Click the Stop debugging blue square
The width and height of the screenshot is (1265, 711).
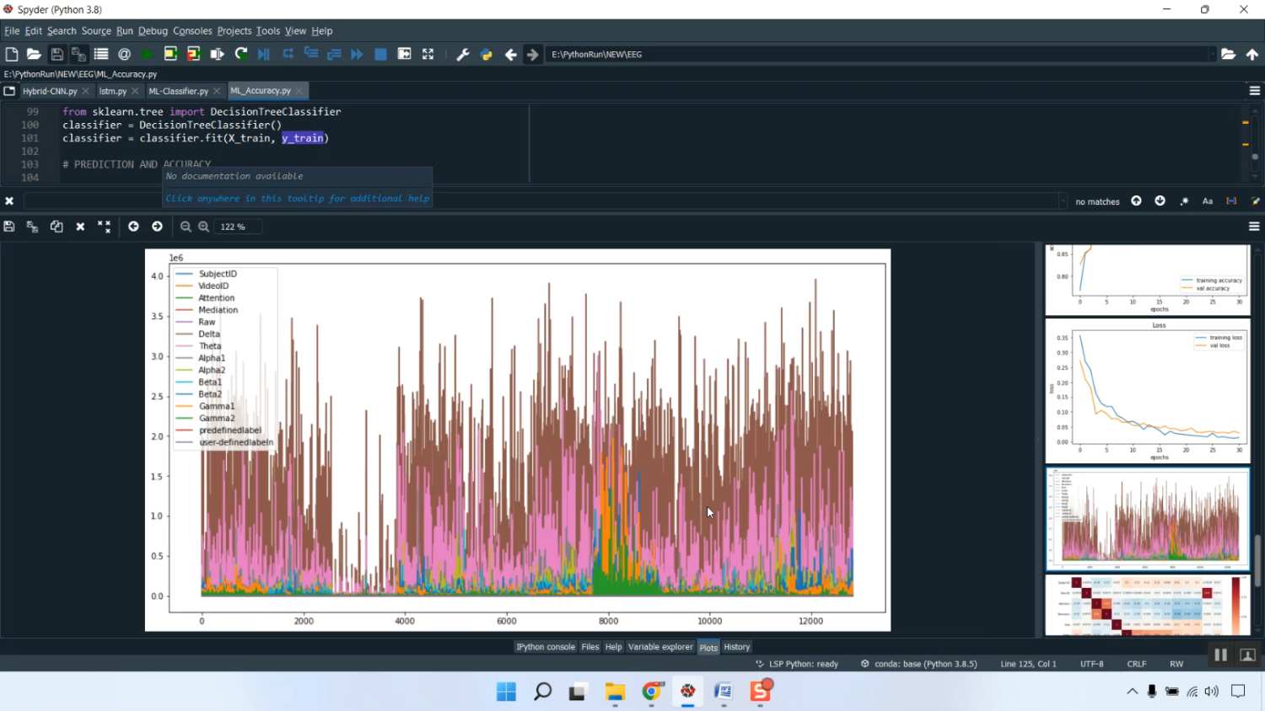click(380, 54)
